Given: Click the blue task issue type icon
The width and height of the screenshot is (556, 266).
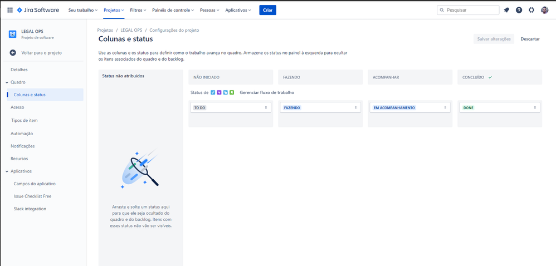Looking at the screenshot, I should [213, 93].
